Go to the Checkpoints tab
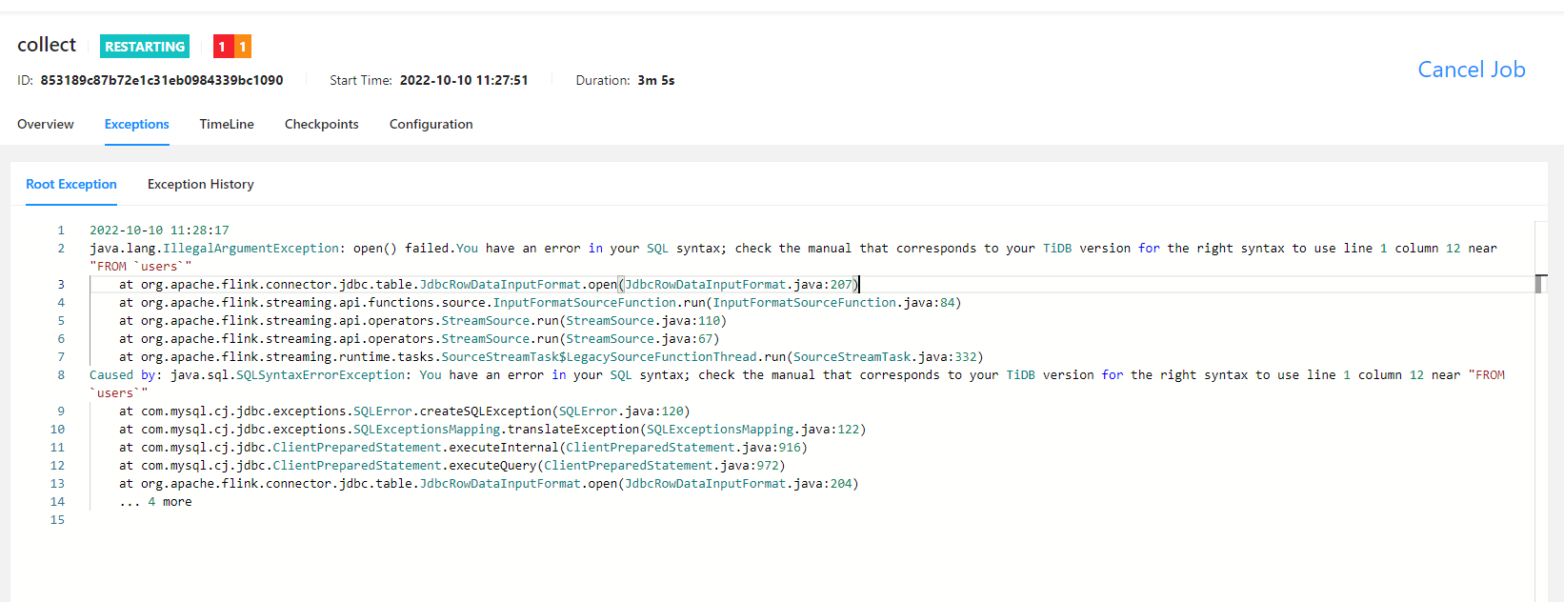 (x=321, y=124)
